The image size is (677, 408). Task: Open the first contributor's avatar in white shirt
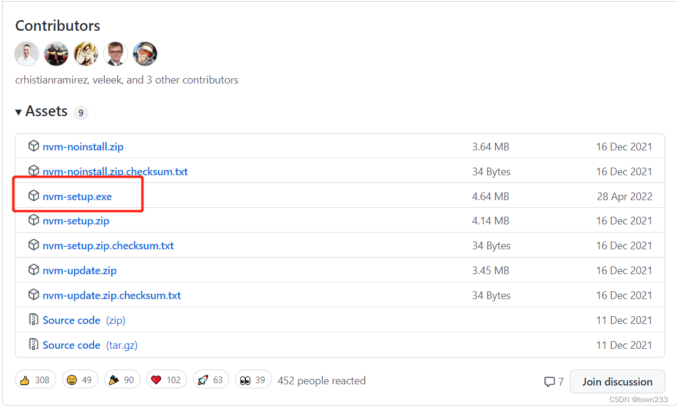[27, 54]
